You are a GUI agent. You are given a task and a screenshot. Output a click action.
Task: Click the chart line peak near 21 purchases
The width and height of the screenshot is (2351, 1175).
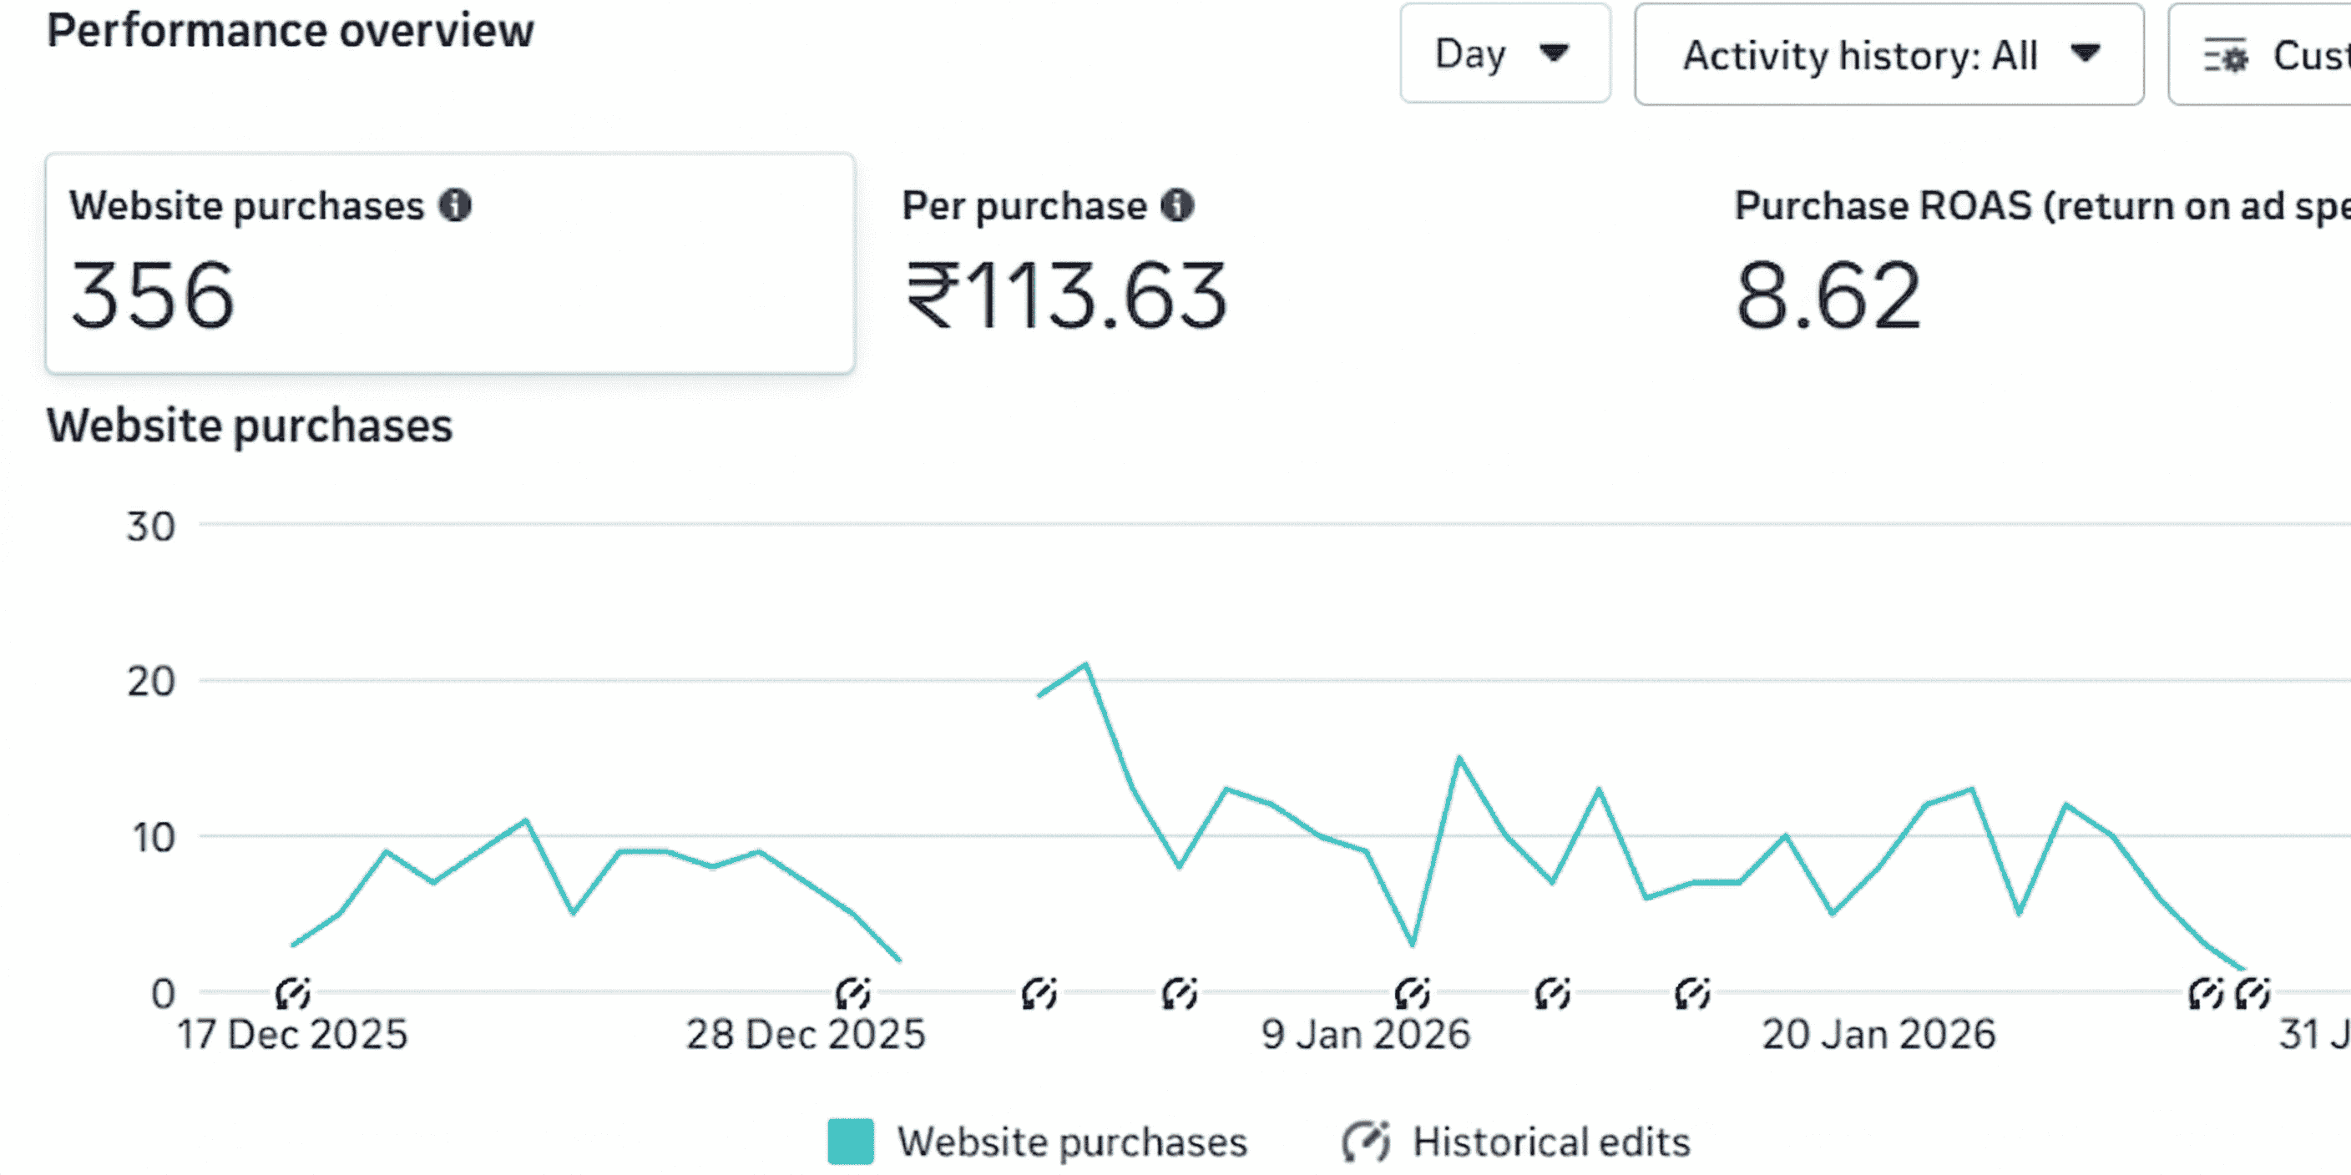(x=1085, y=664)
